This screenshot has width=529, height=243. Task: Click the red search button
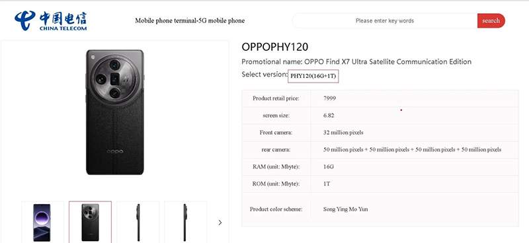[491, 20]
